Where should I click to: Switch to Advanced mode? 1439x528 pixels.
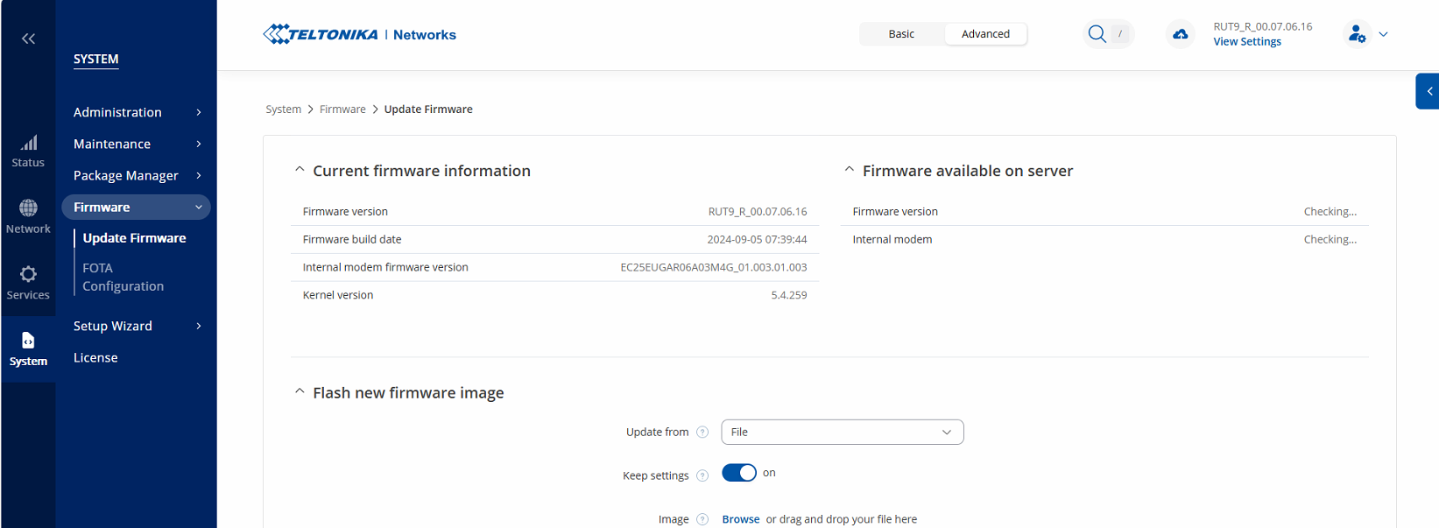point(985,34)
